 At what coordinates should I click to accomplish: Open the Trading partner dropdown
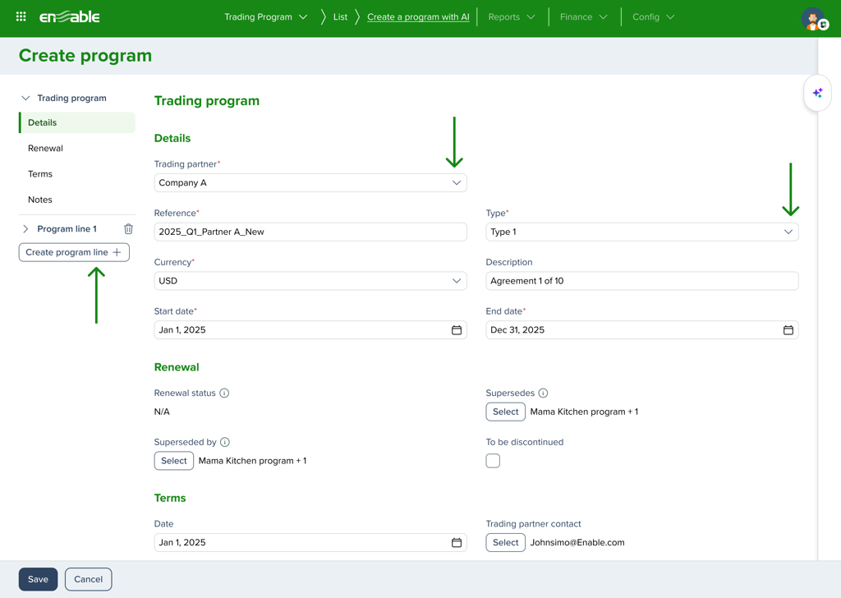pyautogui.click(x=310, y=183)
